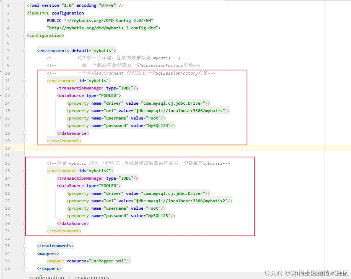Click fold end marker at closing environments tag
The width and height of the screenshot is (351, 279).
click(x=25, y=246)
